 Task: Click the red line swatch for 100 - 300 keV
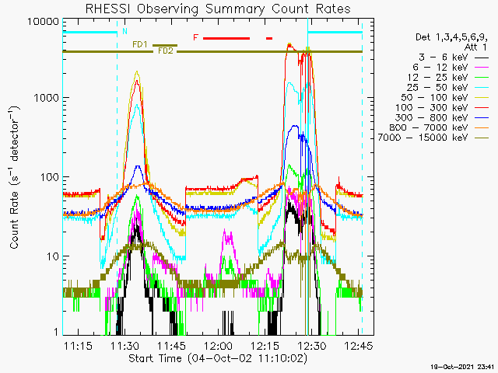point(482,108)
